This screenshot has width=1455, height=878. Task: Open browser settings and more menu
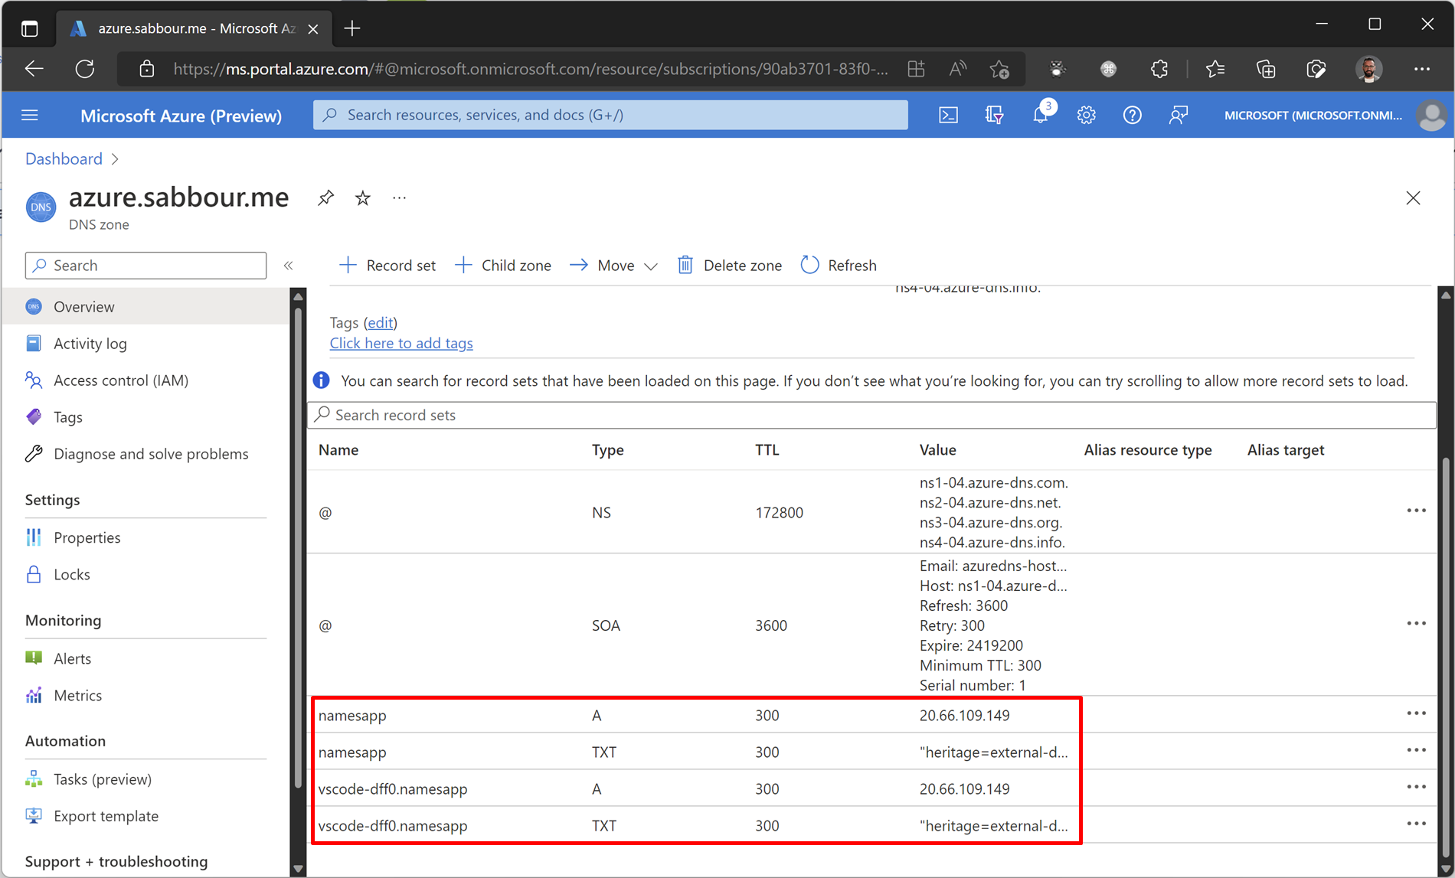[x=1422, y=69]
